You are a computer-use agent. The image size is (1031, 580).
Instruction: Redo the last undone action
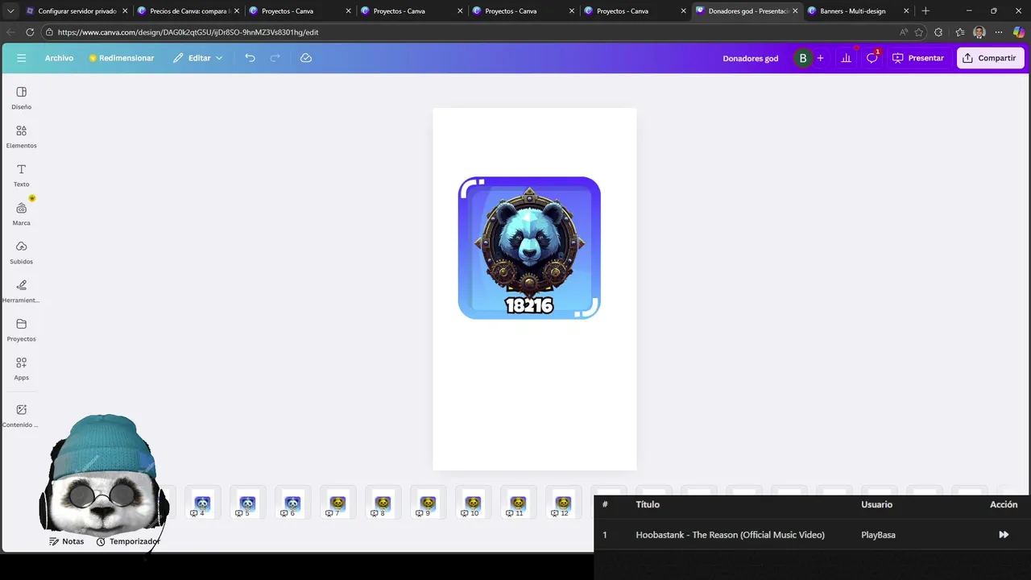275,58
